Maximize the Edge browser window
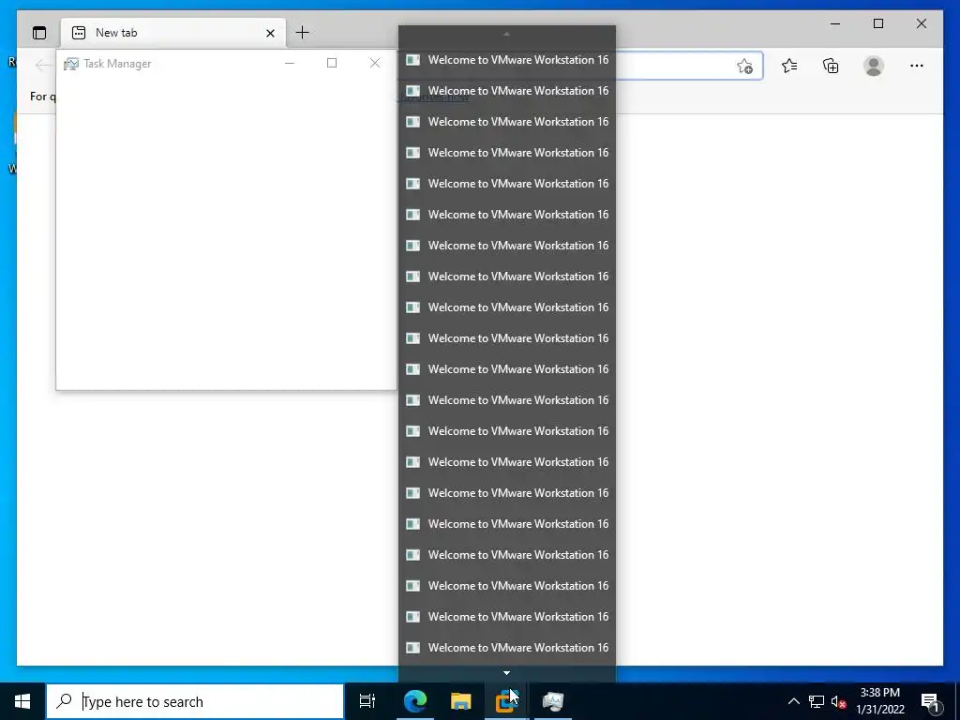This screenshot has width=960, height=720. point(877,23)
